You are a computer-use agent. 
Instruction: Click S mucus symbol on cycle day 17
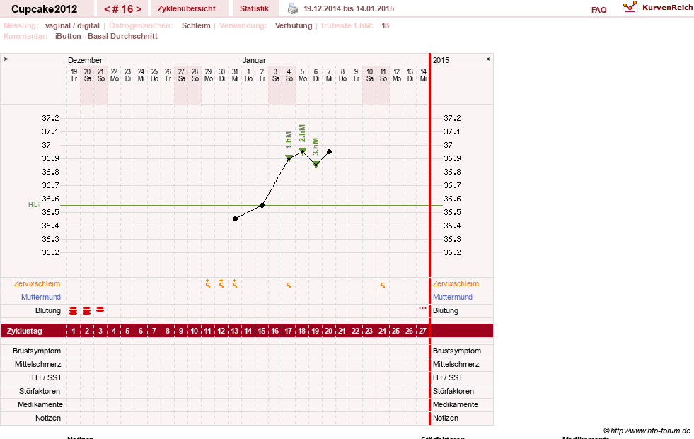[x=289, y=286]
